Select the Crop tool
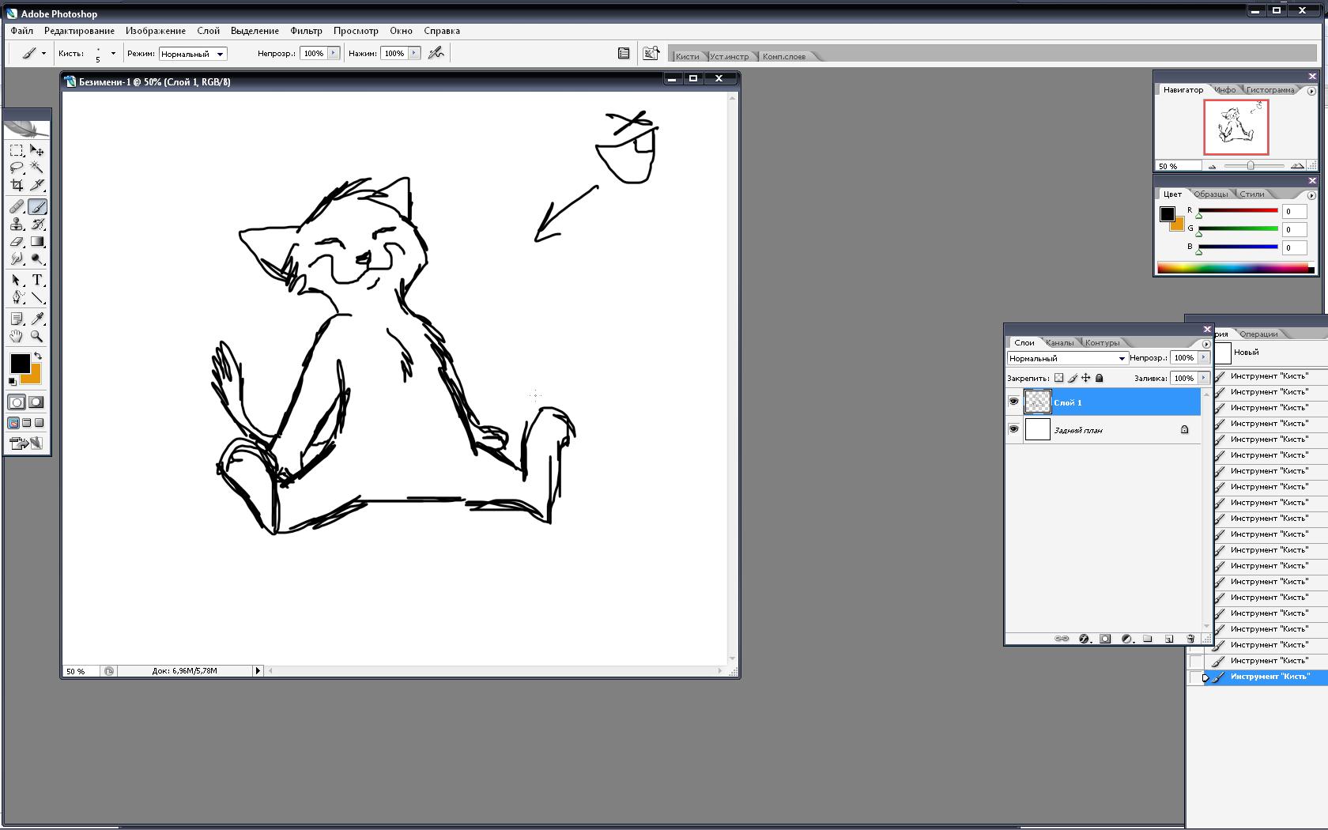 coord(17,185)
